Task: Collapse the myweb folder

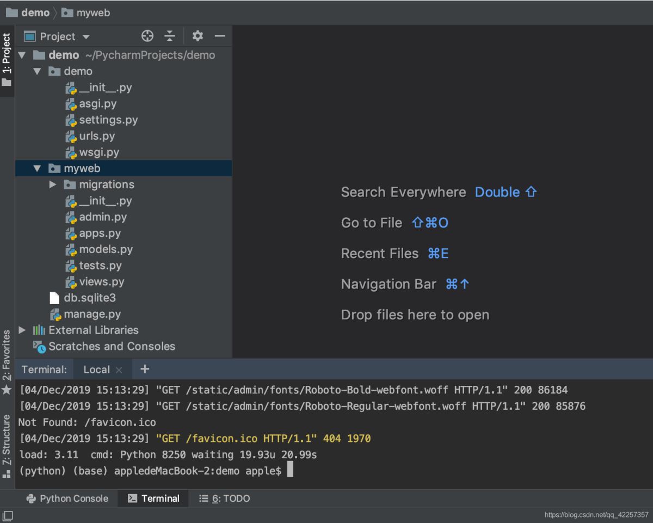Action: point(37,169)
